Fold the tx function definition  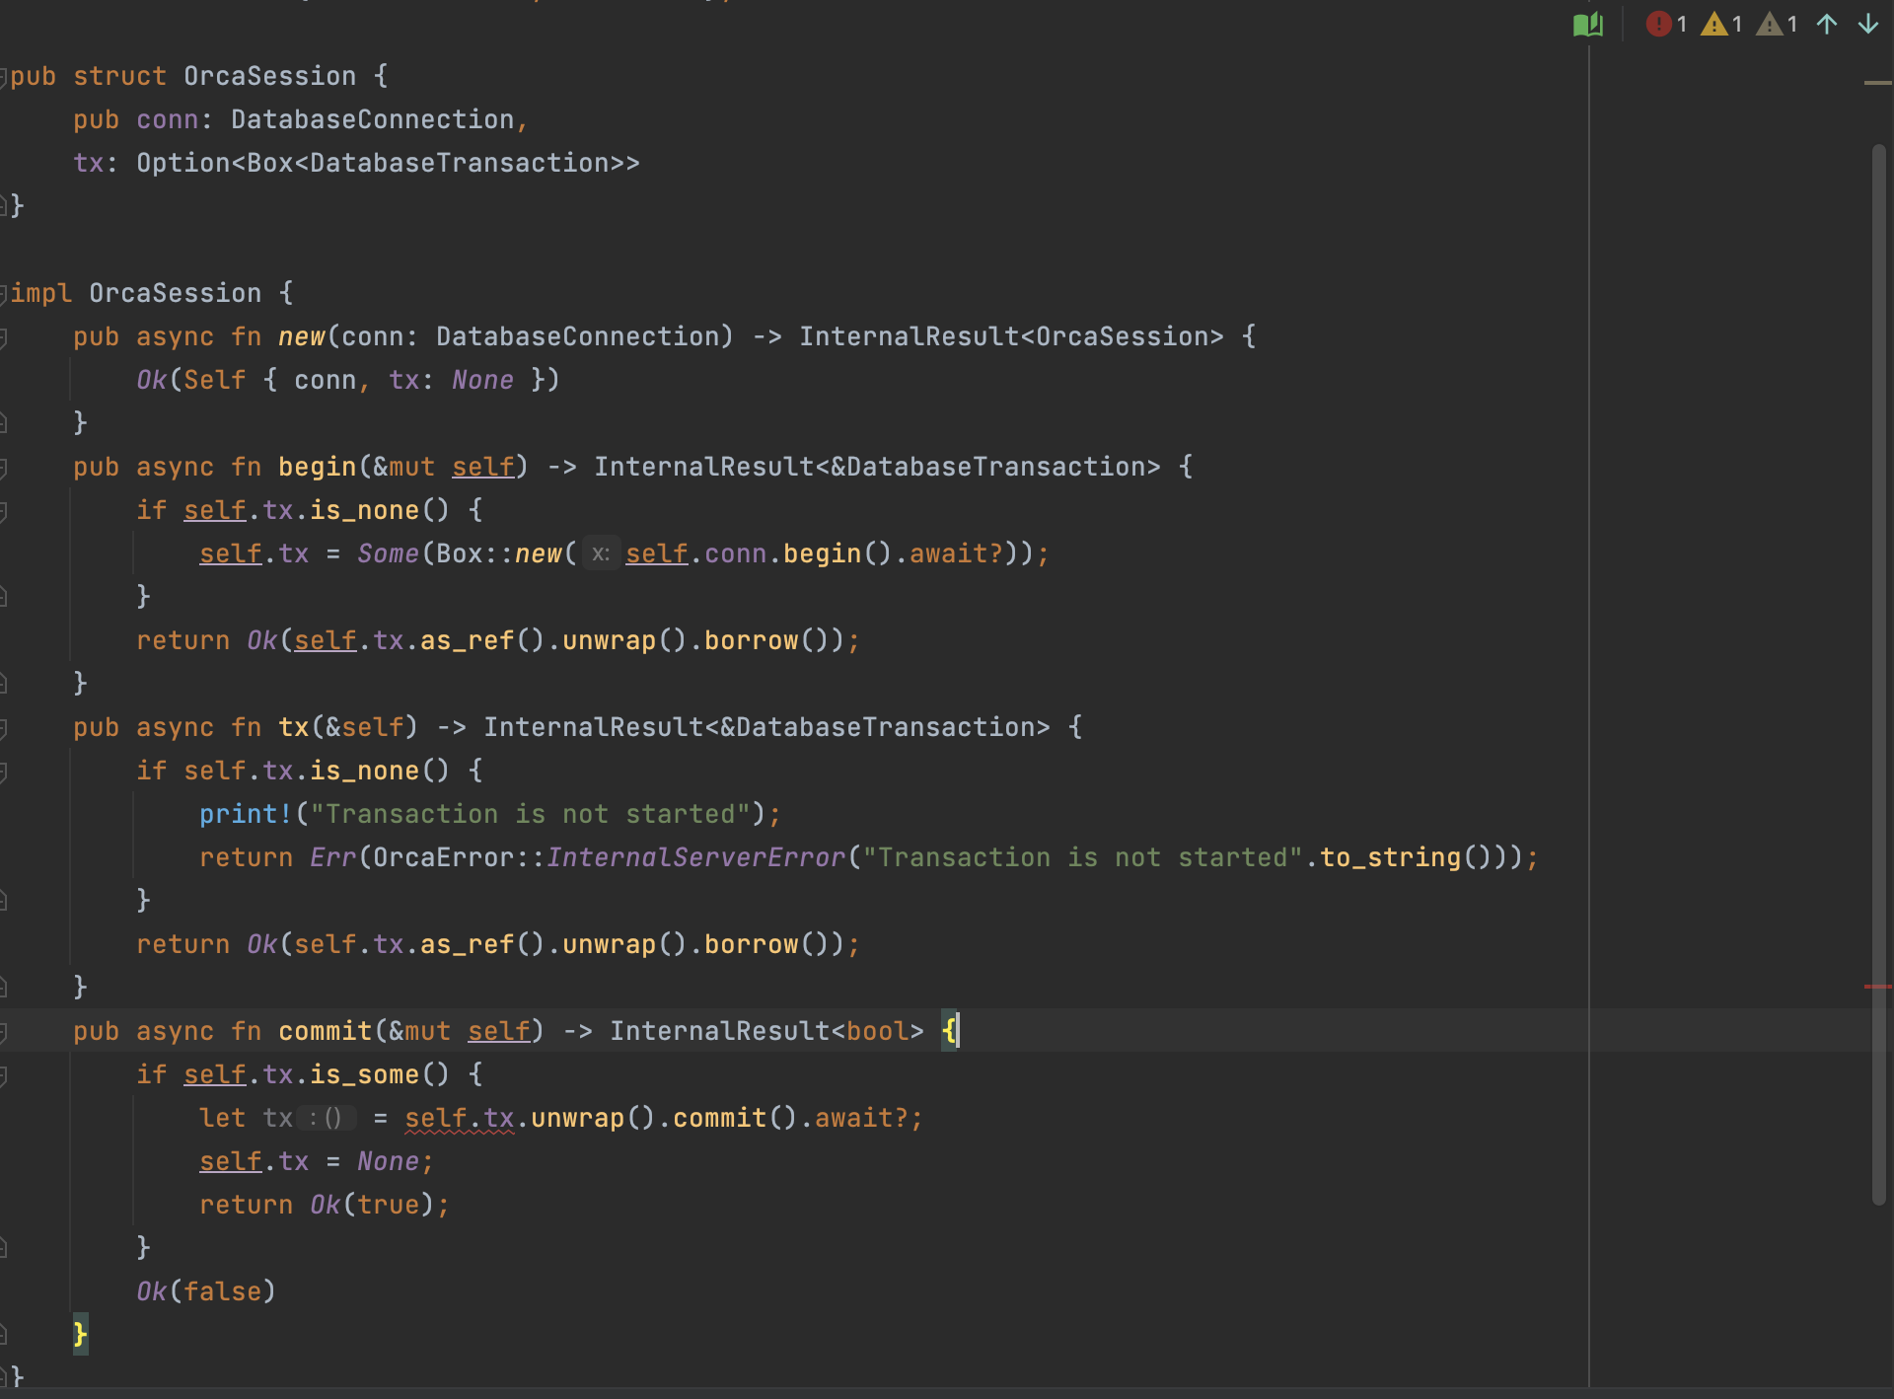[4, 728]
